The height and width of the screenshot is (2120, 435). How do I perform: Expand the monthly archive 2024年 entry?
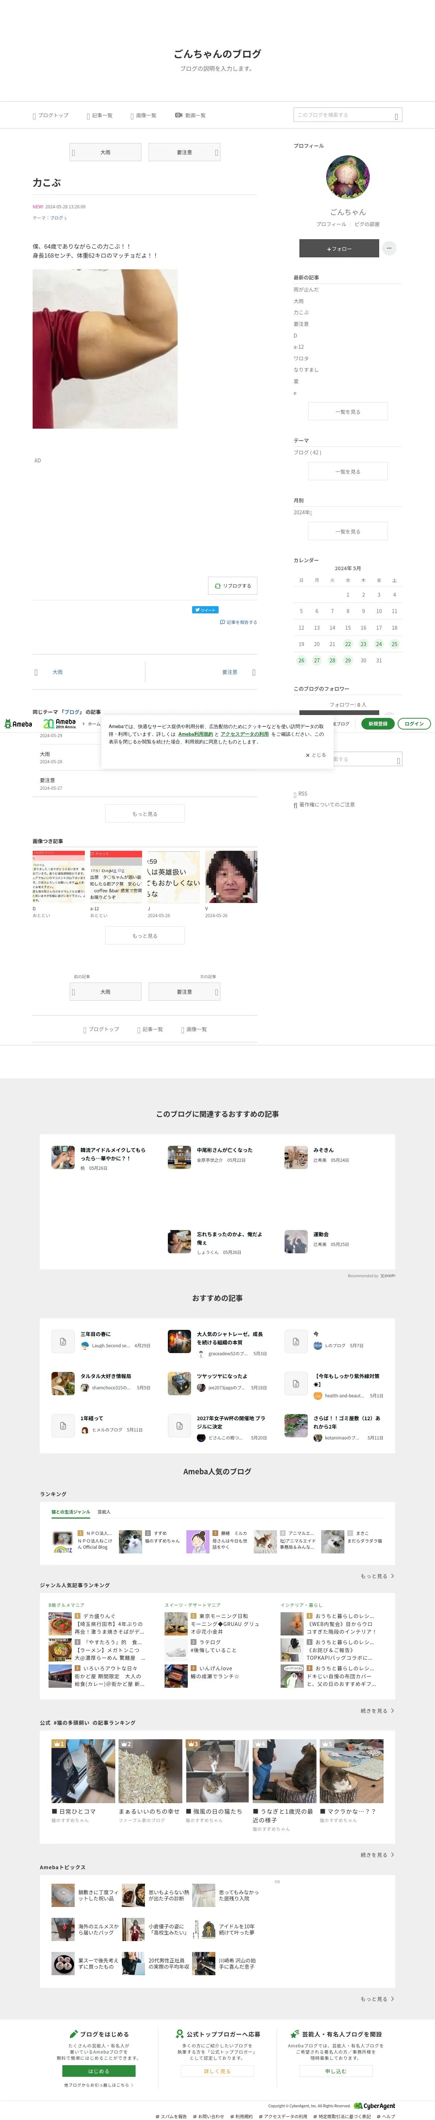tap(303, 513)
